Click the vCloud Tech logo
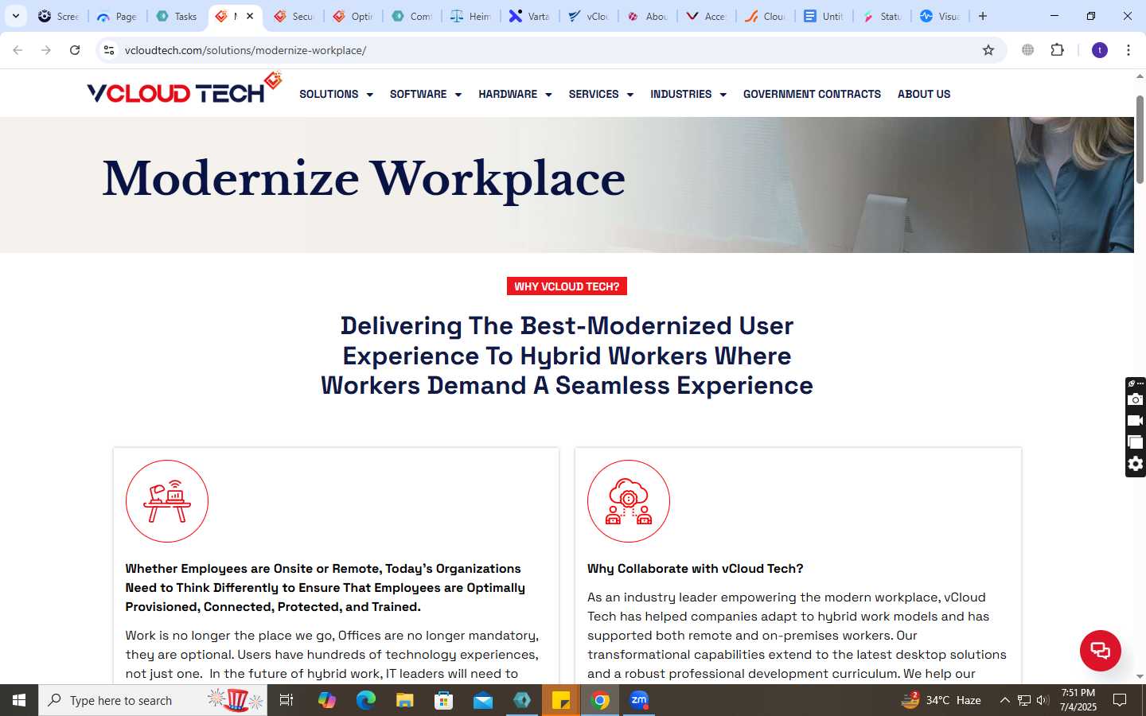The height and width of the screenshot is (716, 1146). pos(185,89)
